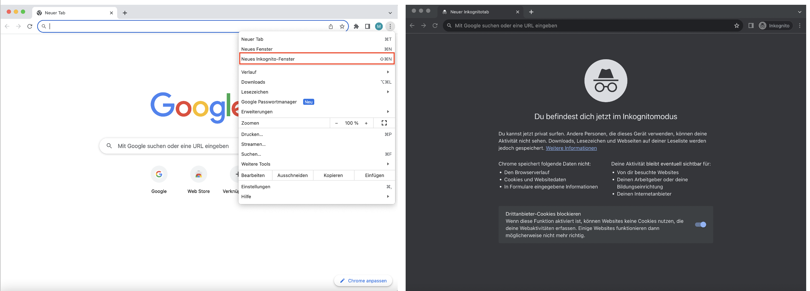Select Neues Fenster menu item

316,49
